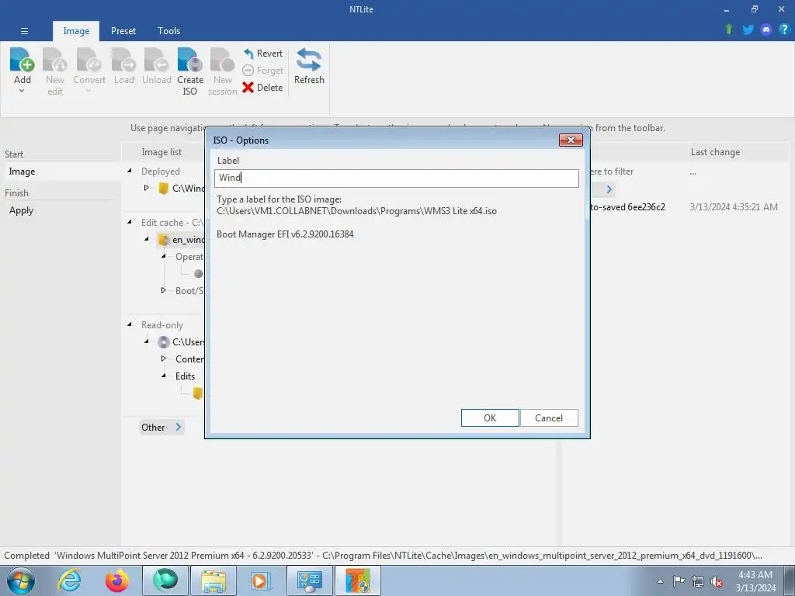Switch to the Image ribbon tab

tap(76, 31)
